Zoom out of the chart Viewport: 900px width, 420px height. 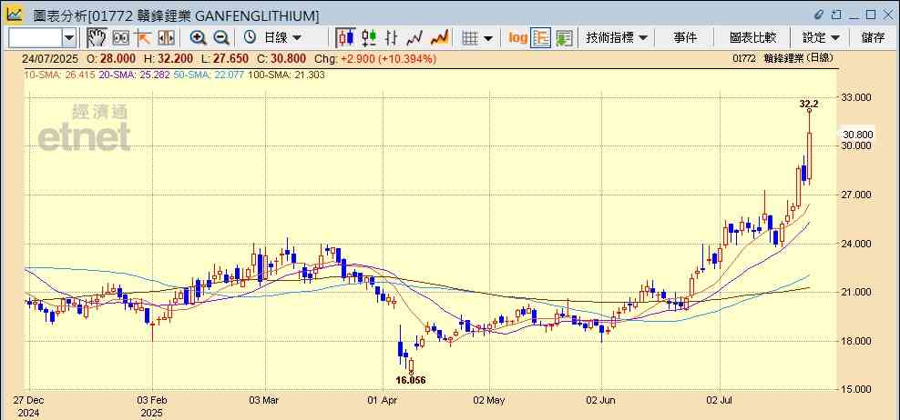click(x=221, y=38)
